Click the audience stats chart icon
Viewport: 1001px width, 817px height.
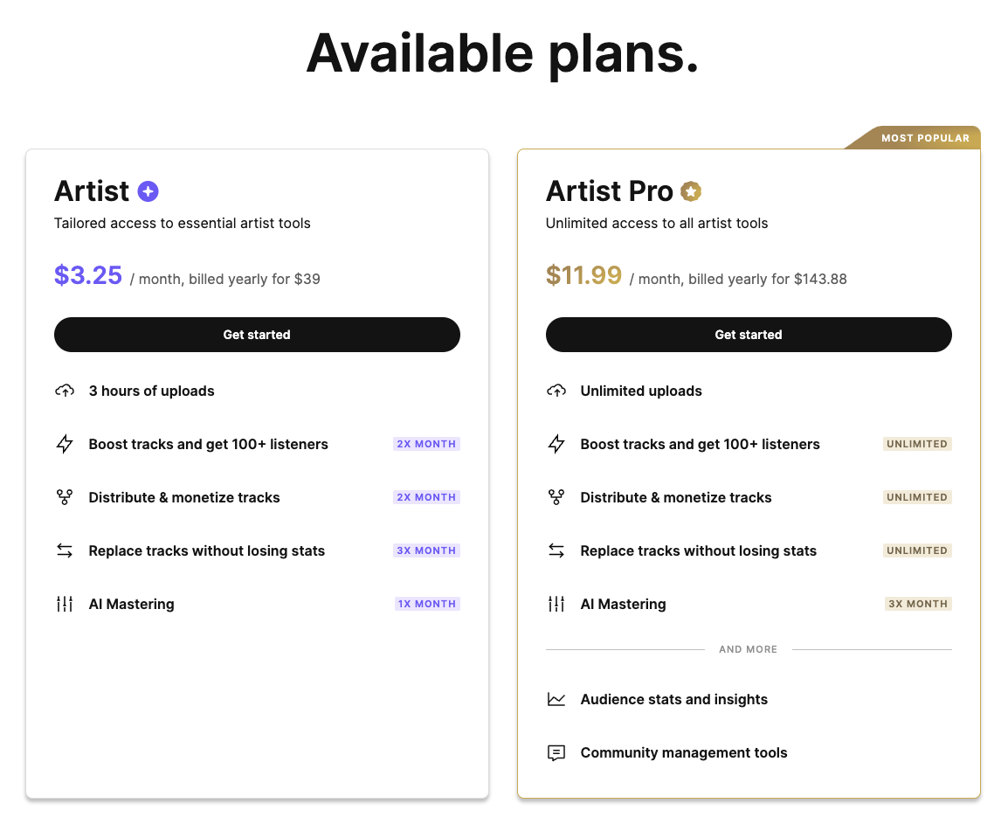coord(556,699)
